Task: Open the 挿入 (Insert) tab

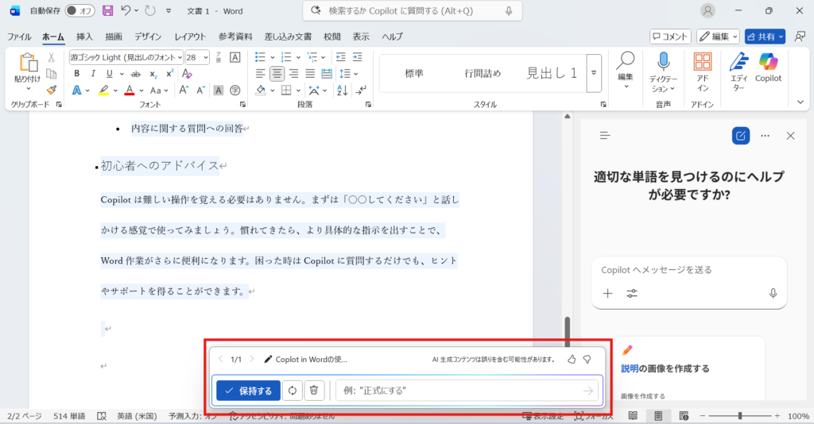Action: pyautogui.click(x=84, y=37)
